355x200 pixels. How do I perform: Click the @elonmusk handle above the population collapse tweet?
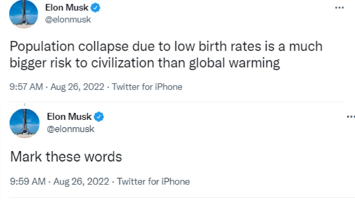click(68, 20)
